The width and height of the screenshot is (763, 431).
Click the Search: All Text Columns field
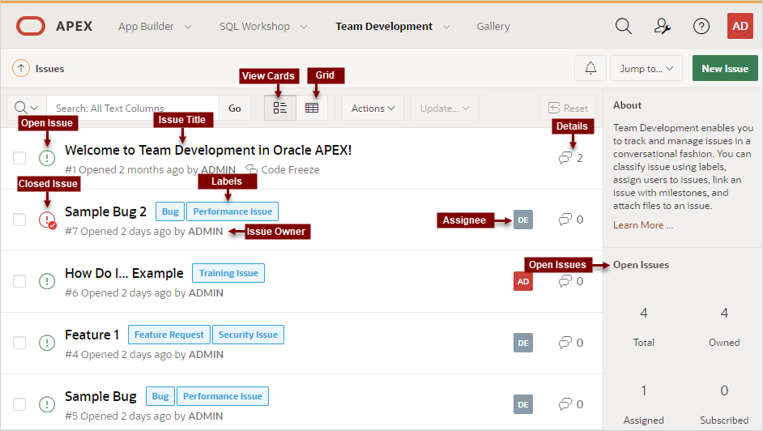pos(133,108)
